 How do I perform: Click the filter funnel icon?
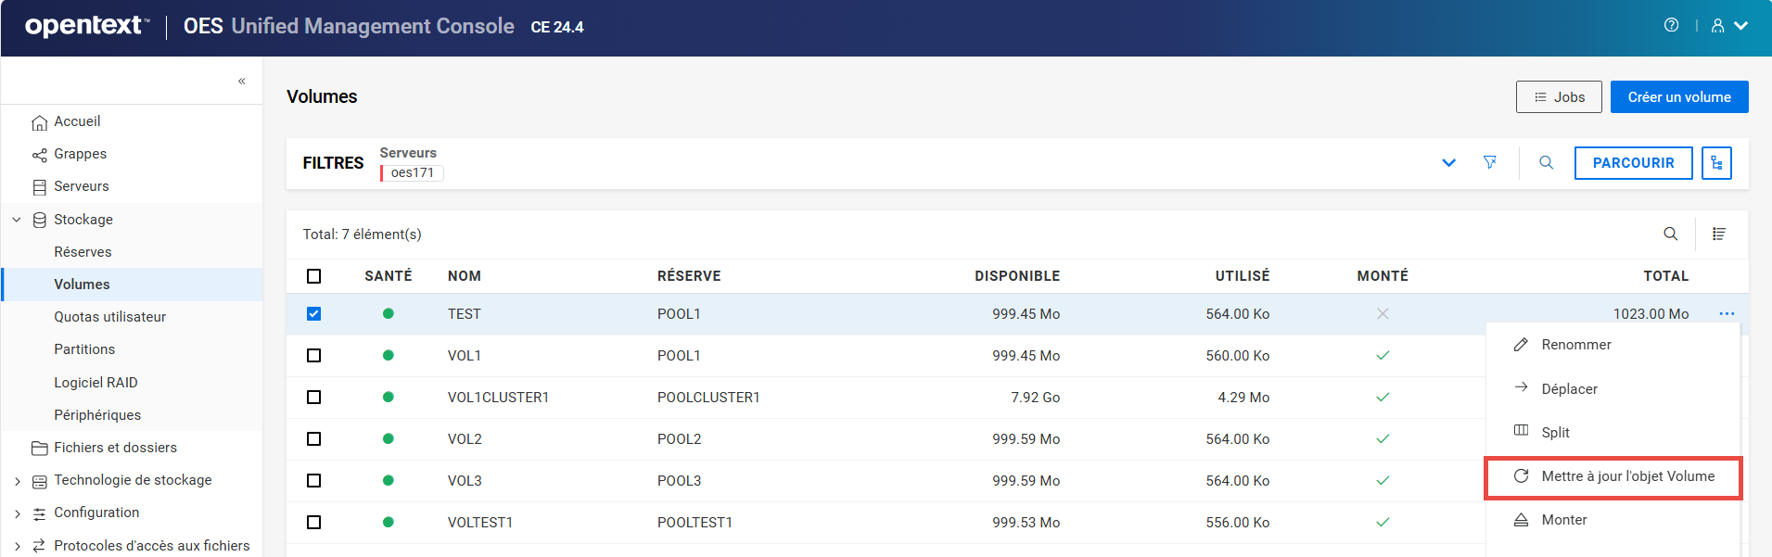coord(1489,163)
